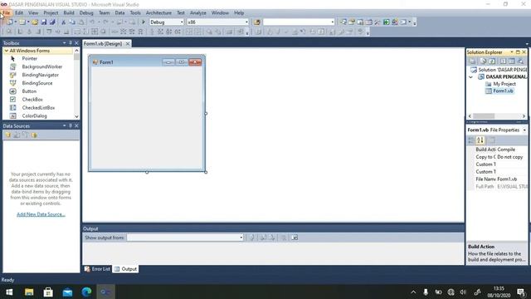
Task: Open Windows Start menu
Action: tap(9, 292)
